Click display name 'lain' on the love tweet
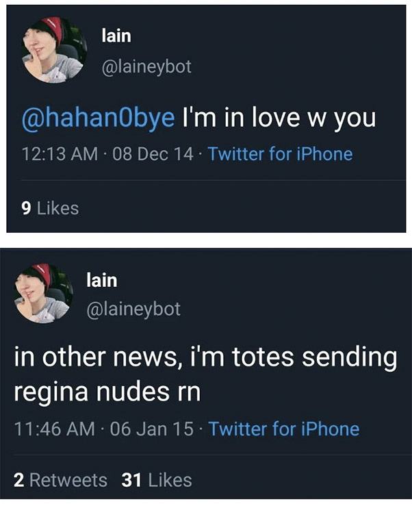 (x=116, y=36)
